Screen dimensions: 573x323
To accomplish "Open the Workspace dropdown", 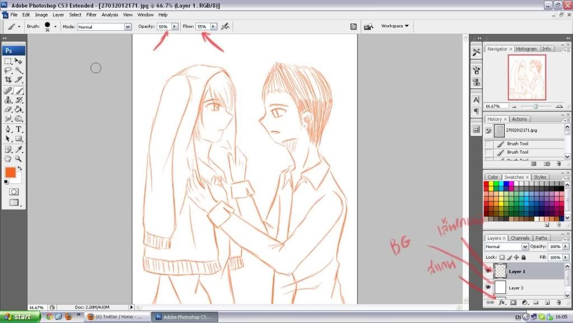I will (x=394, y=26).
